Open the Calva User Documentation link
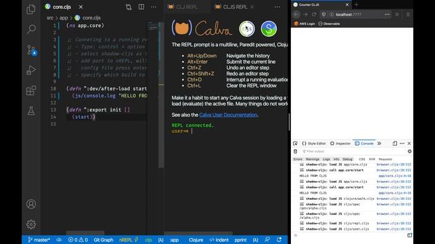Viewport: 435px width, 244px height. [x=228, y=115]
